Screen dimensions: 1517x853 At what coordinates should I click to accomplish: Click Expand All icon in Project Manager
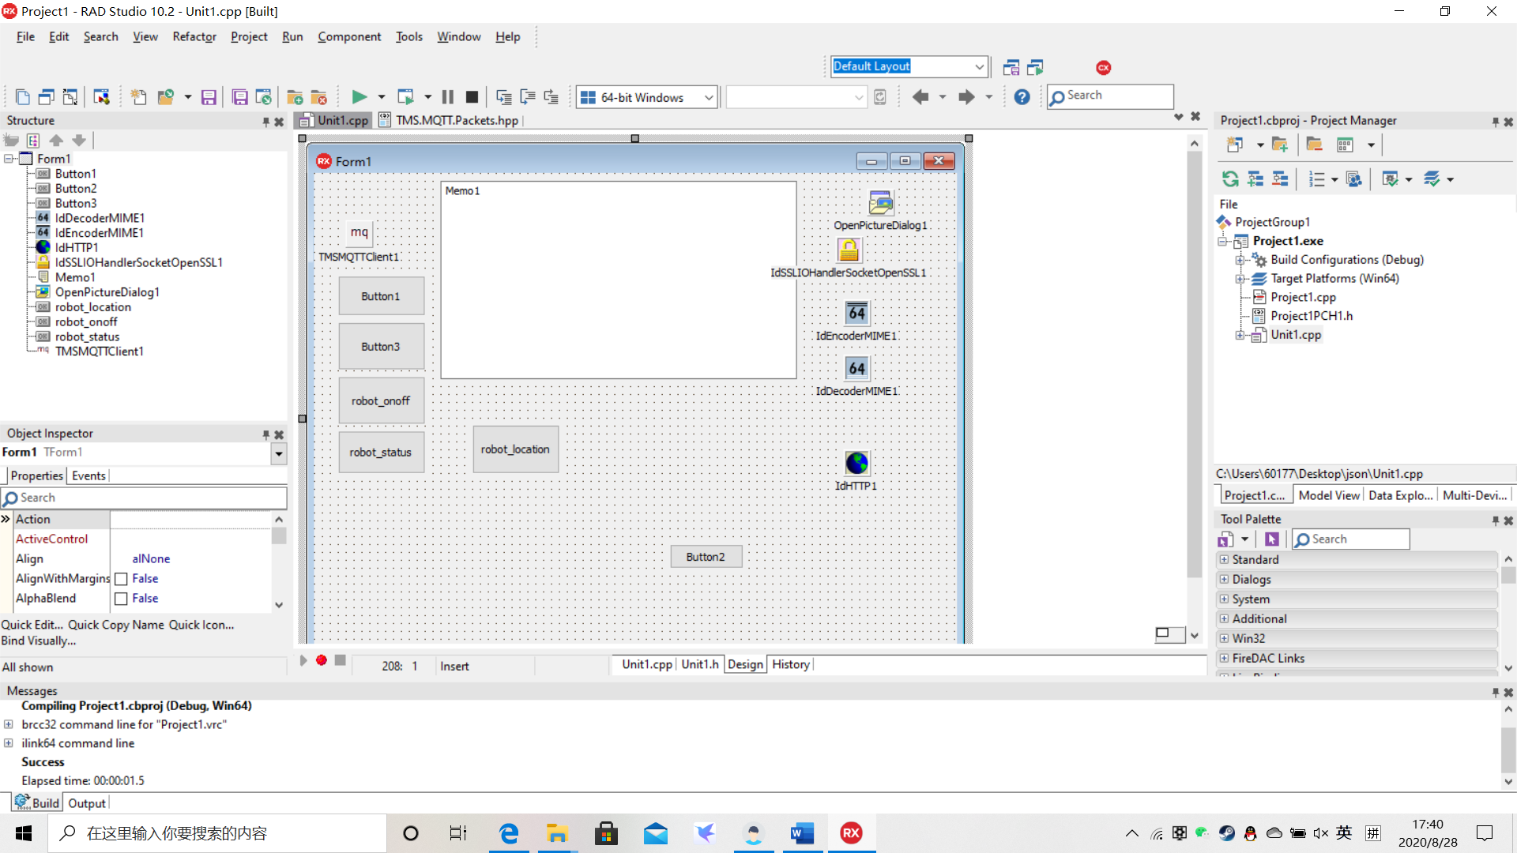(1255, 179)
